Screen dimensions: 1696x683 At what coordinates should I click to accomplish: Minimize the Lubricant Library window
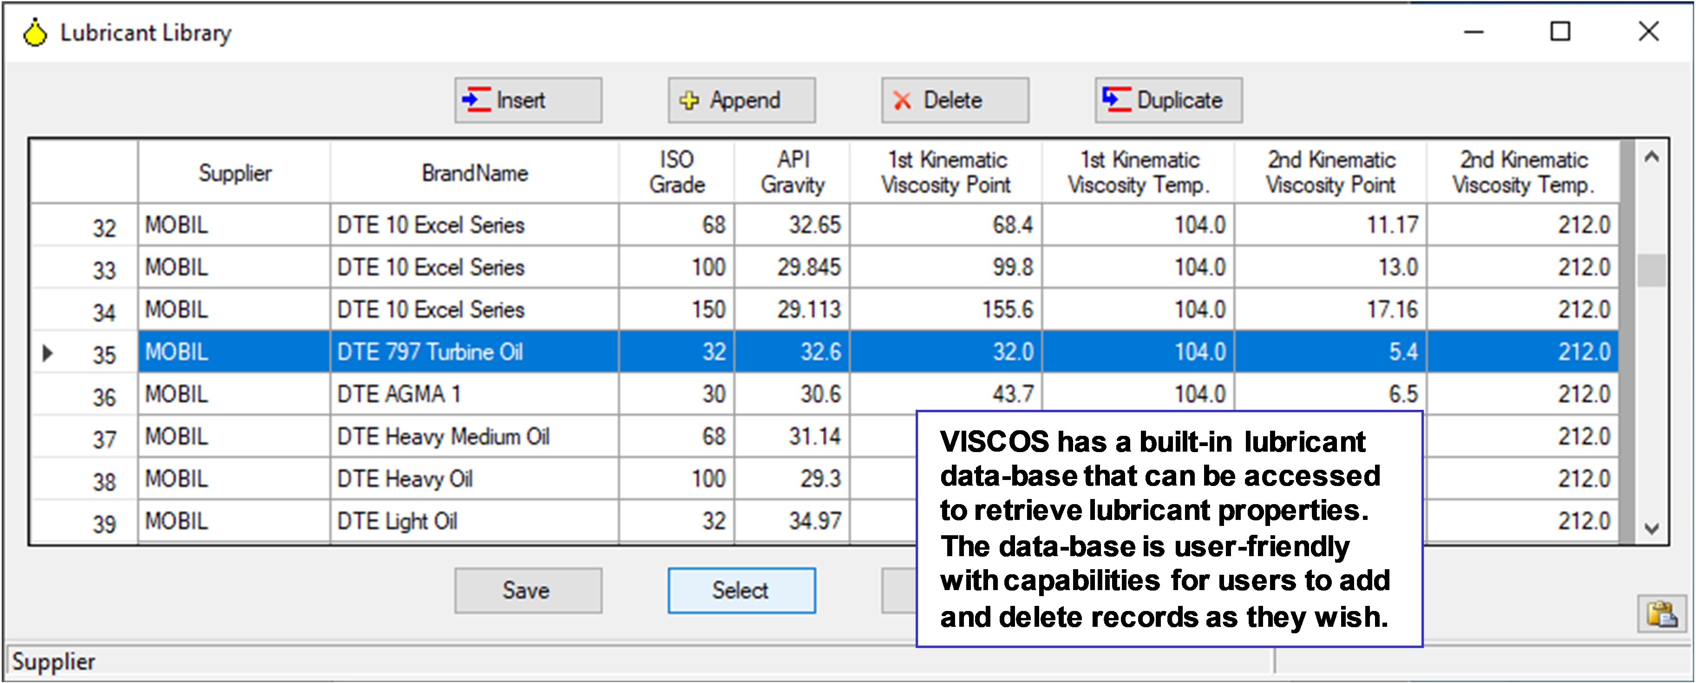pyautogui.click(x=1473, y=32)
